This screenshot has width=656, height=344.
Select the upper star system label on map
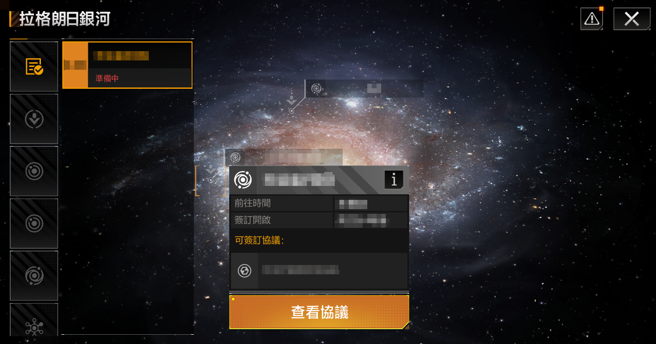[364, 88]
